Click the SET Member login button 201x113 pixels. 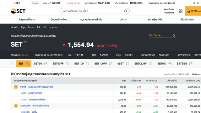click(x=193, y=11)
